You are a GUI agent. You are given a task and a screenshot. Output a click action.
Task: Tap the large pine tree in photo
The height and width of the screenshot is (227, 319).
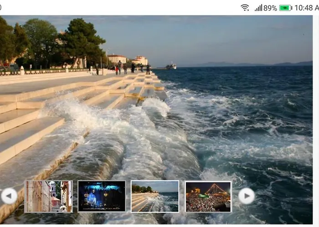point(82,41)
